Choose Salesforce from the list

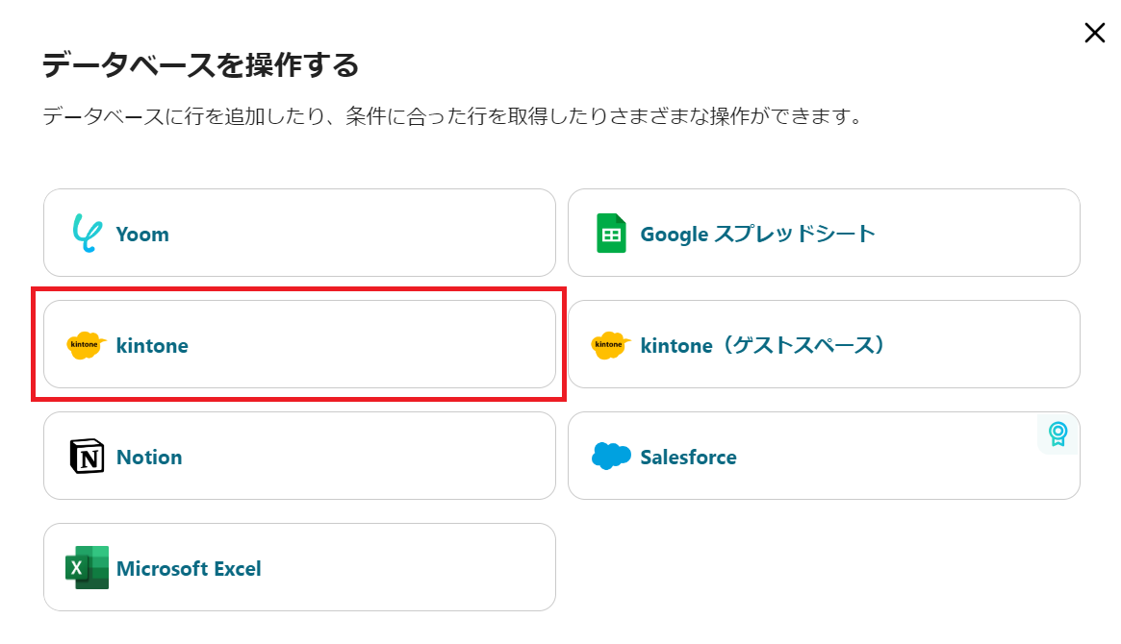point(823,456)
